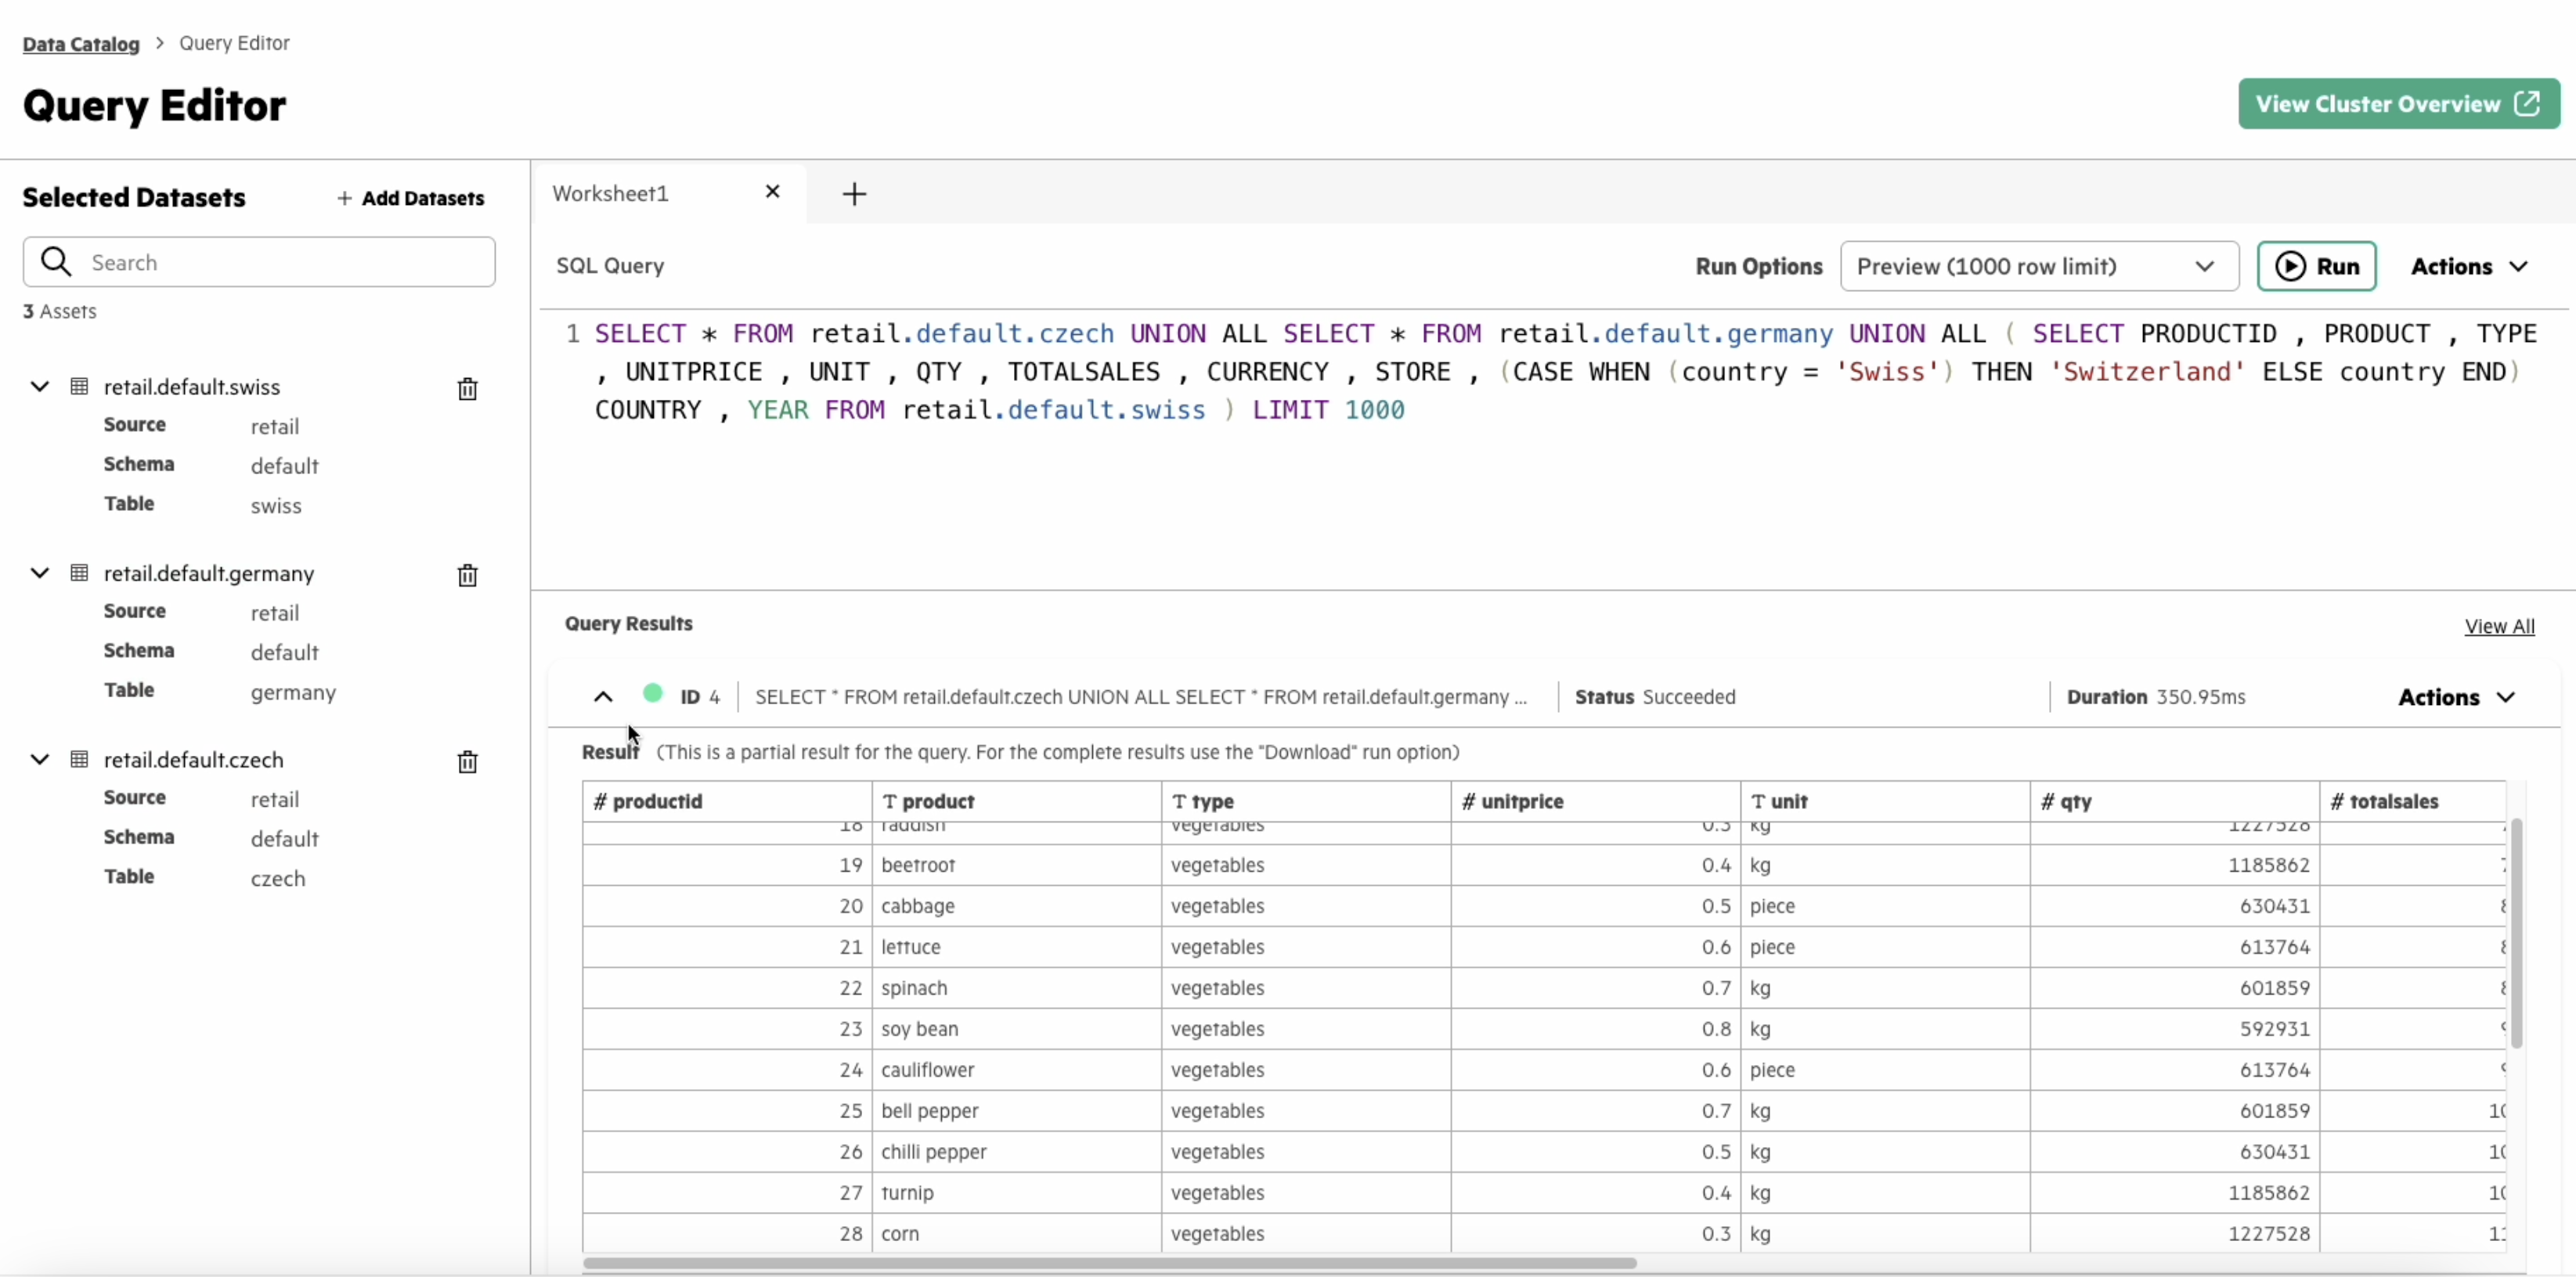
Task: Click the magnifier icon in dataset search
Action: [56, 262]
